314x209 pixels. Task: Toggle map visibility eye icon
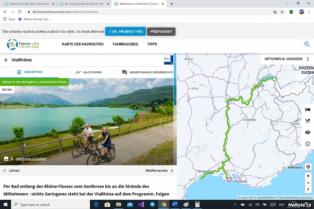click(308, 132)
